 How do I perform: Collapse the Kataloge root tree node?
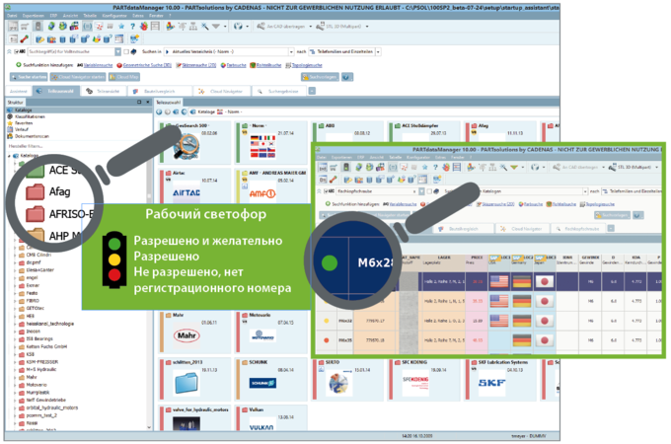pos(10,156)
